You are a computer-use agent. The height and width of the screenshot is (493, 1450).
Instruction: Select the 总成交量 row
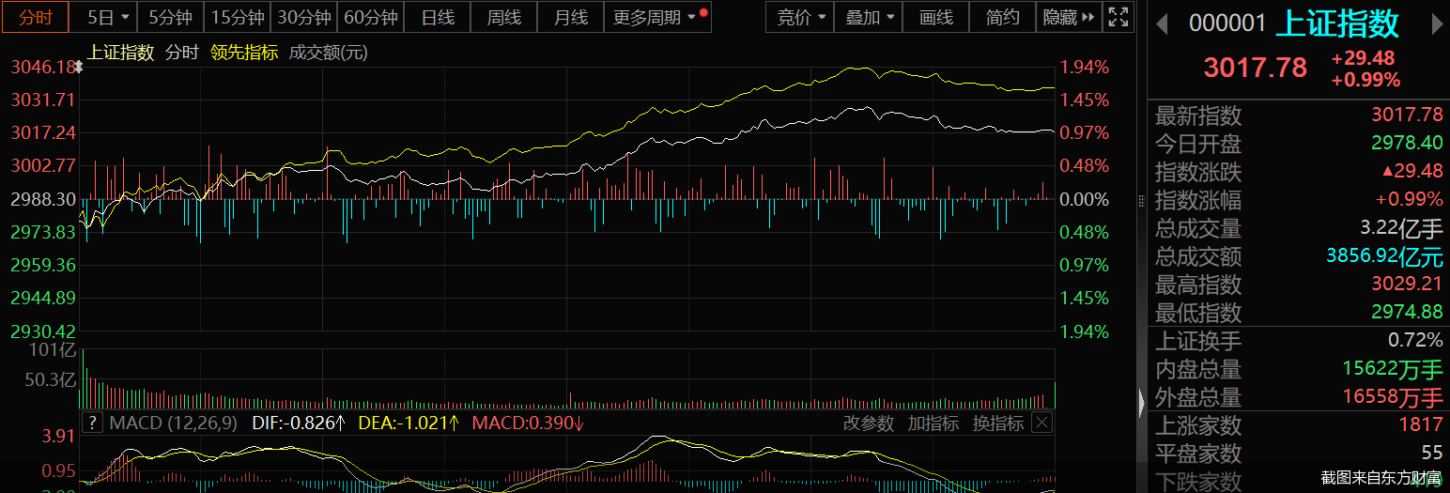[x=1299, y=228]
